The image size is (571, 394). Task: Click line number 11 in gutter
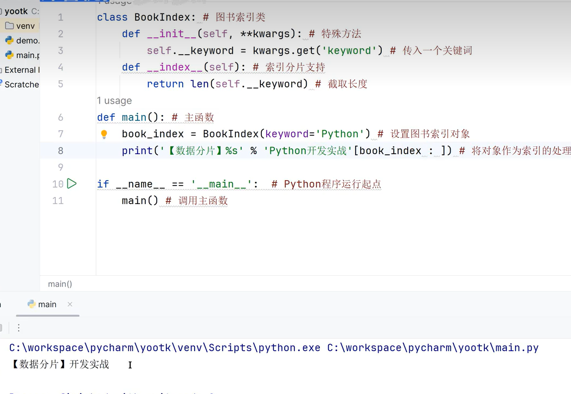tap(58, 201)
